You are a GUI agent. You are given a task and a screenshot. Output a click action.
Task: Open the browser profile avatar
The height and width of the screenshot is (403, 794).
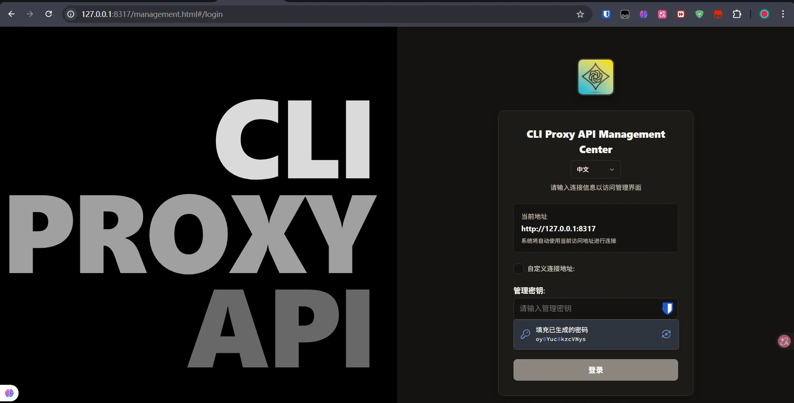pos(764,14)
